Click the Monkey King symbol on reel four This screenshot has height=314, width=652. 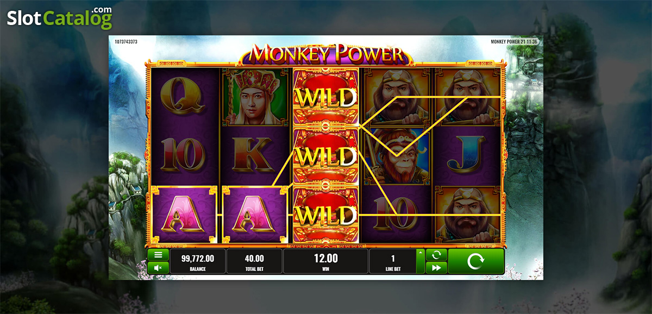[x=396, y=155]
